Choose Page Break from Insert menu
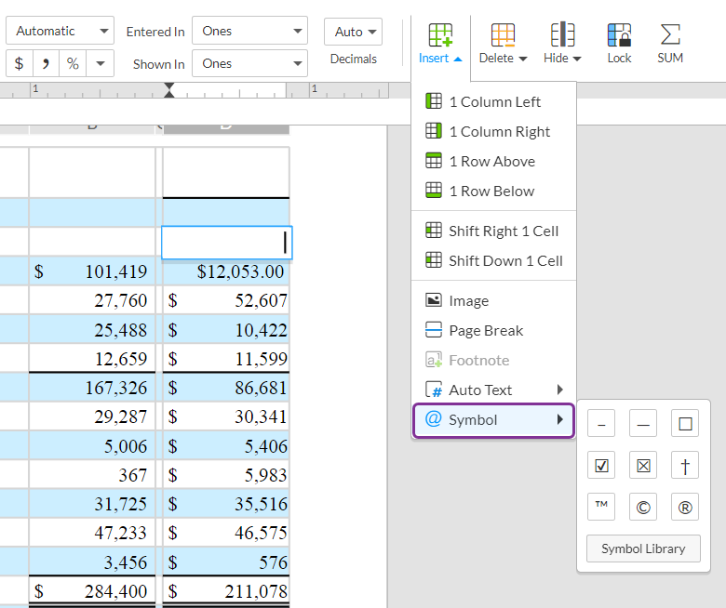 point(485,331)
